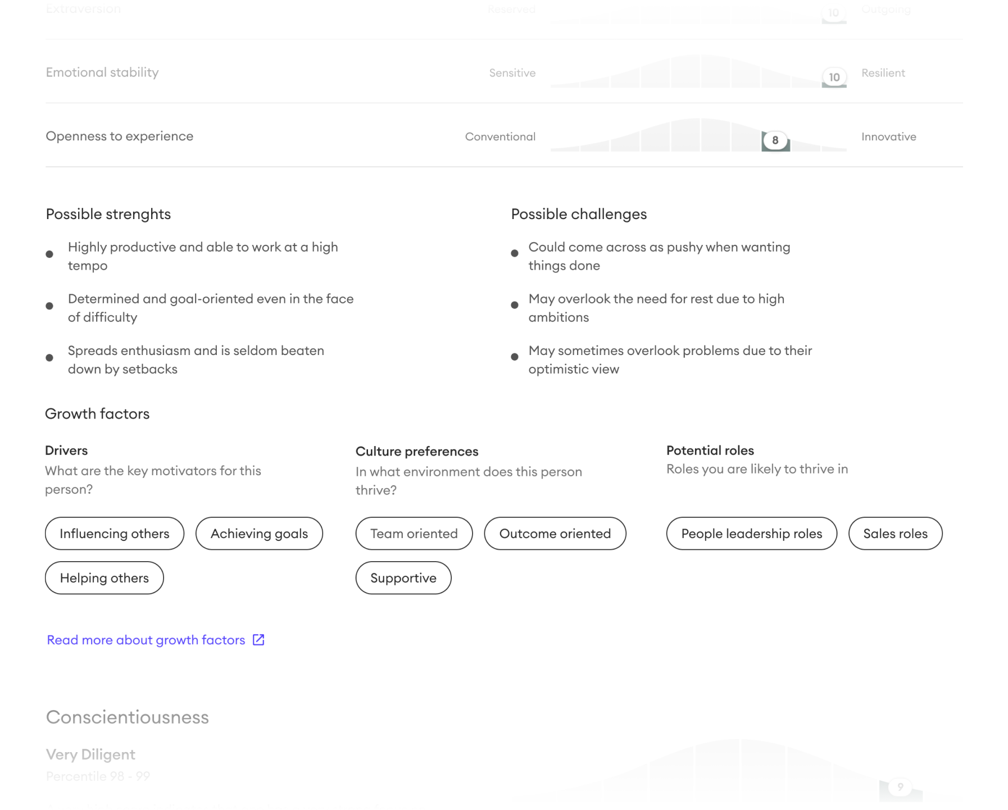
Task: Click the Possible challenges heading
Action: coord(579,214)
